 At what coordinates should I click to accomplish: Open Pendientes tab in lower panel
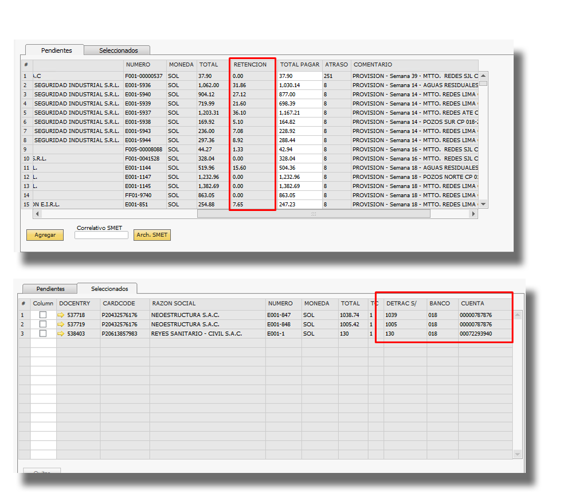coord(50,288)
